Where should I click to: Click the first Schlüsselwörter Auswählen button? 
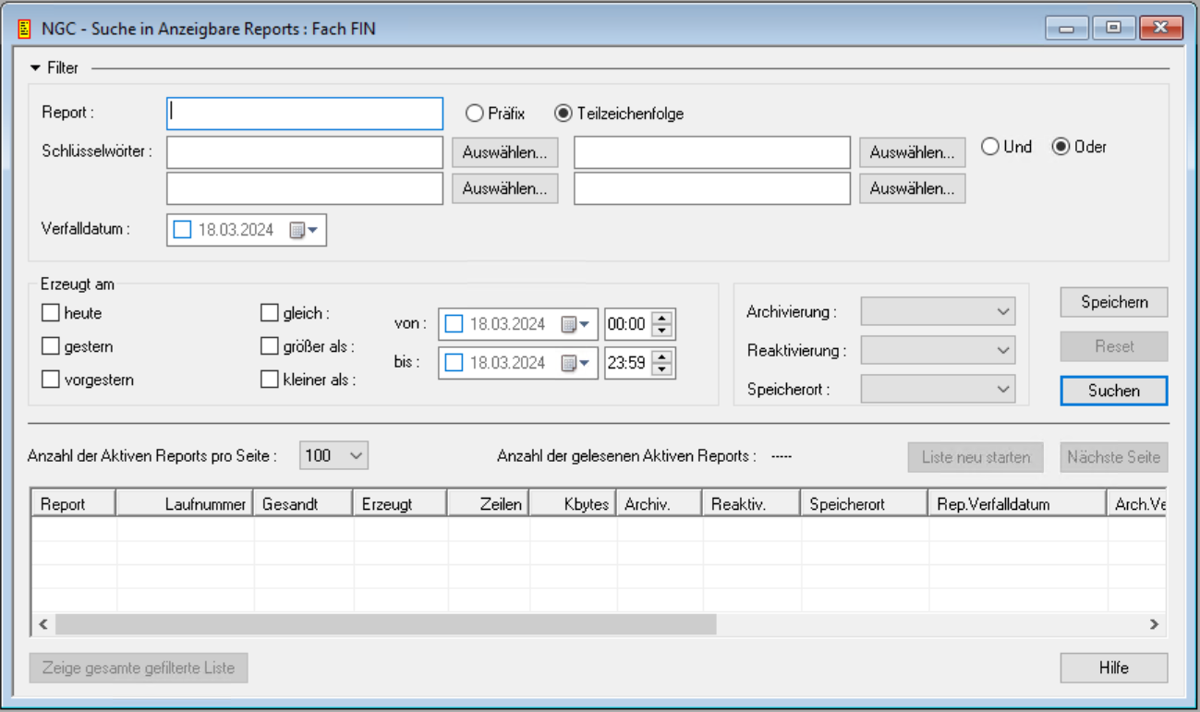504,151
